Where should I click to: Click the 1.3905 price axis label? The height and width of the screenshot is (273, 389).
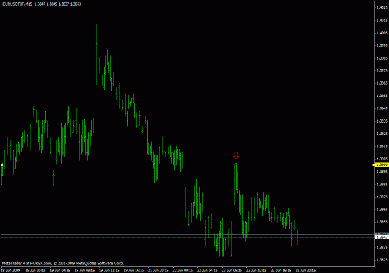point(382,159)
